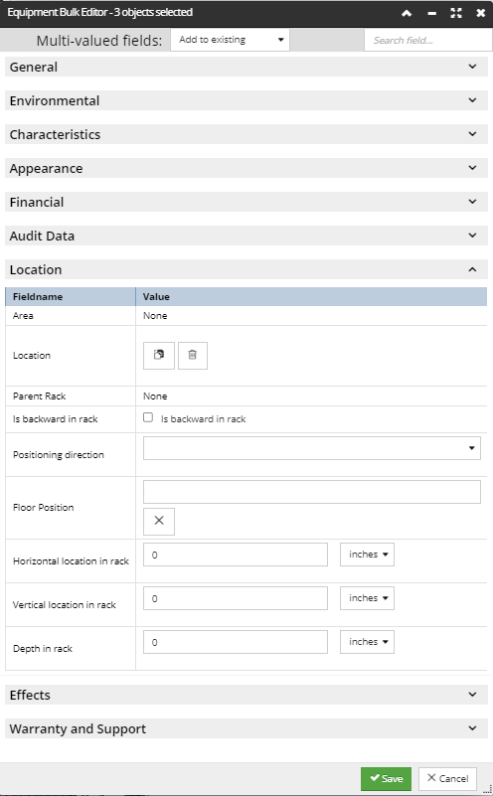
Task: Enable the Is backward in rack checkbox
Action: click(148, 417)
